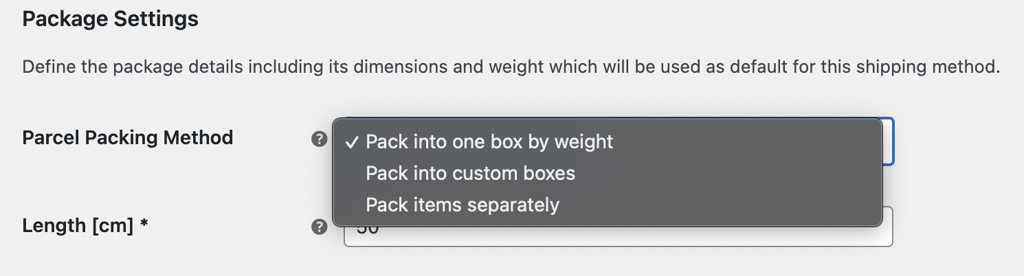1024x276 pixels.
Task: Click the "Package Settings" heading
Action: [110, 19]
